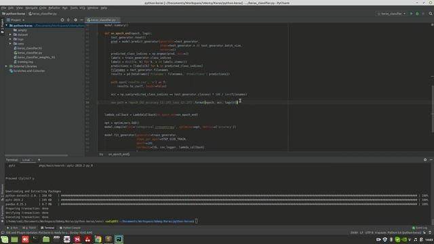This screenshot has height=244, width=434.
Task: Click python-keras breadcrumb in navigation bar
Action: [x=14, y=14]
